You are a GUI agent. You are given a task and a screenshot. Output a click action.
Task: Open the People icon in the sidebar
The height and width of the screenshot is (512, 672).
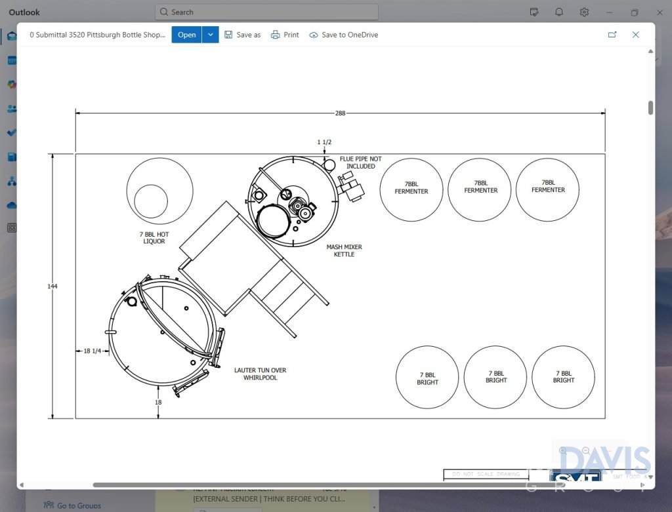tap(12, 109)
